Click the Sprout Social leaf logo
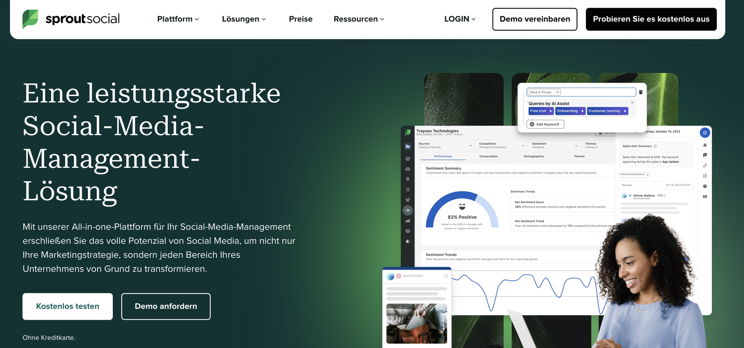744x348 pixels. 30,19
